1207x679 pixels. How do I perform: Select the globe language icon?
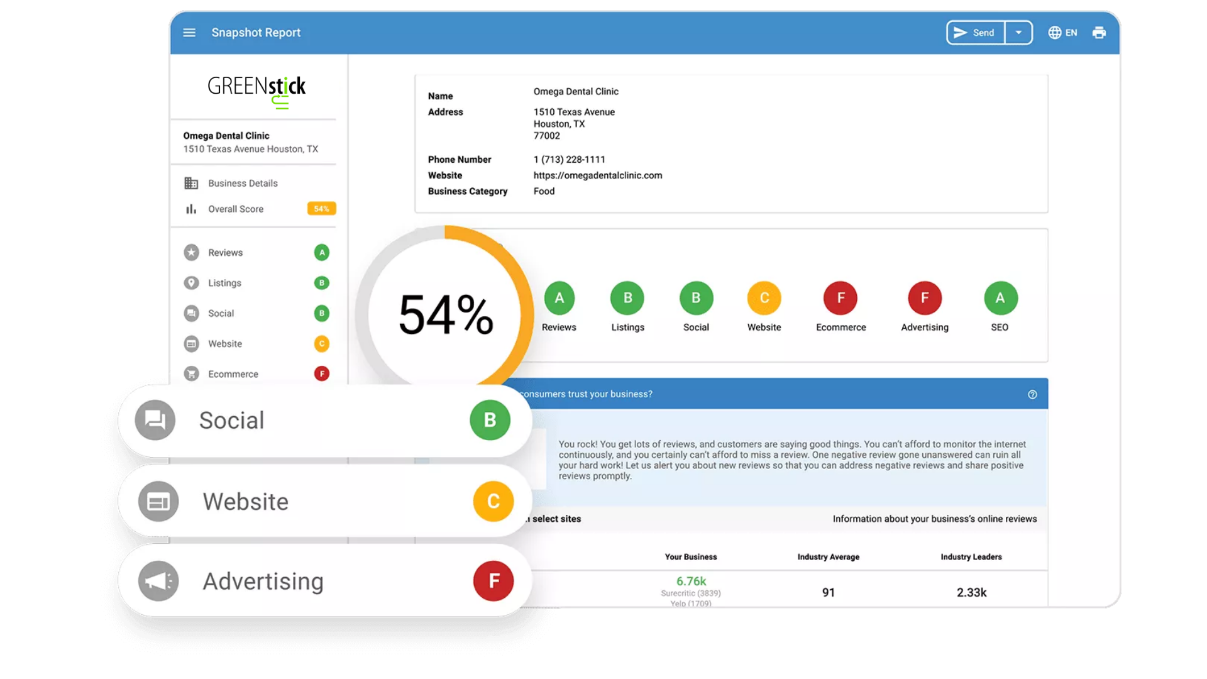tap(1055, 32)
